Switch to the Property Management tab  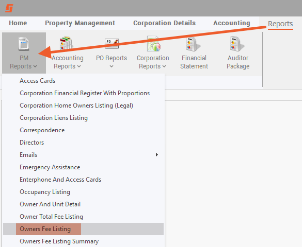[80, 23]
